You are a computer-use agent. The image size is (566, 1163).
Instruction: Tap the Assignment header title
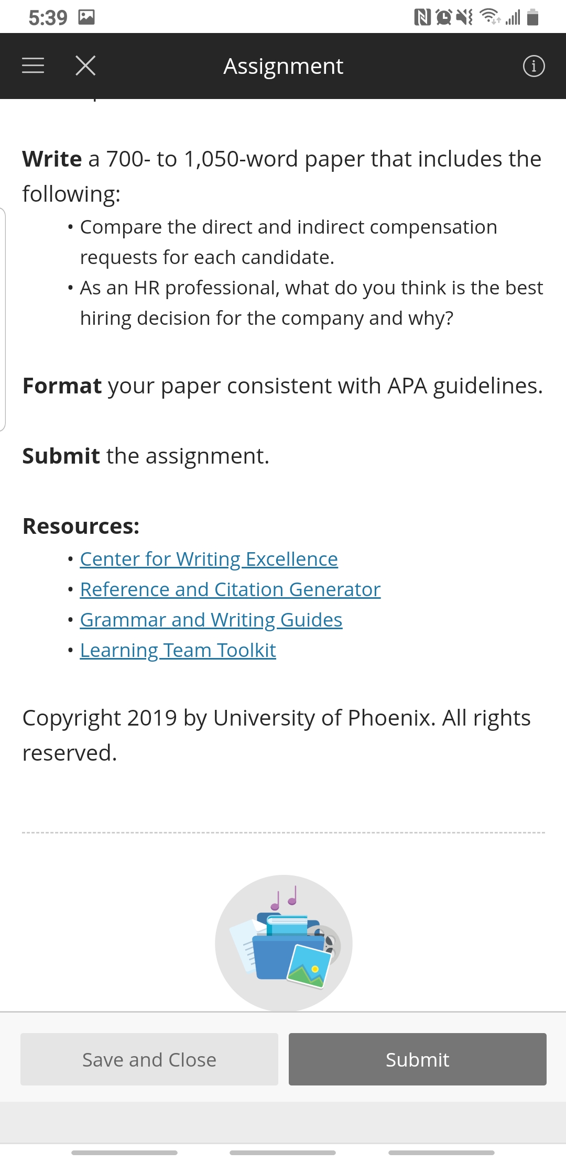coord(283,66)
